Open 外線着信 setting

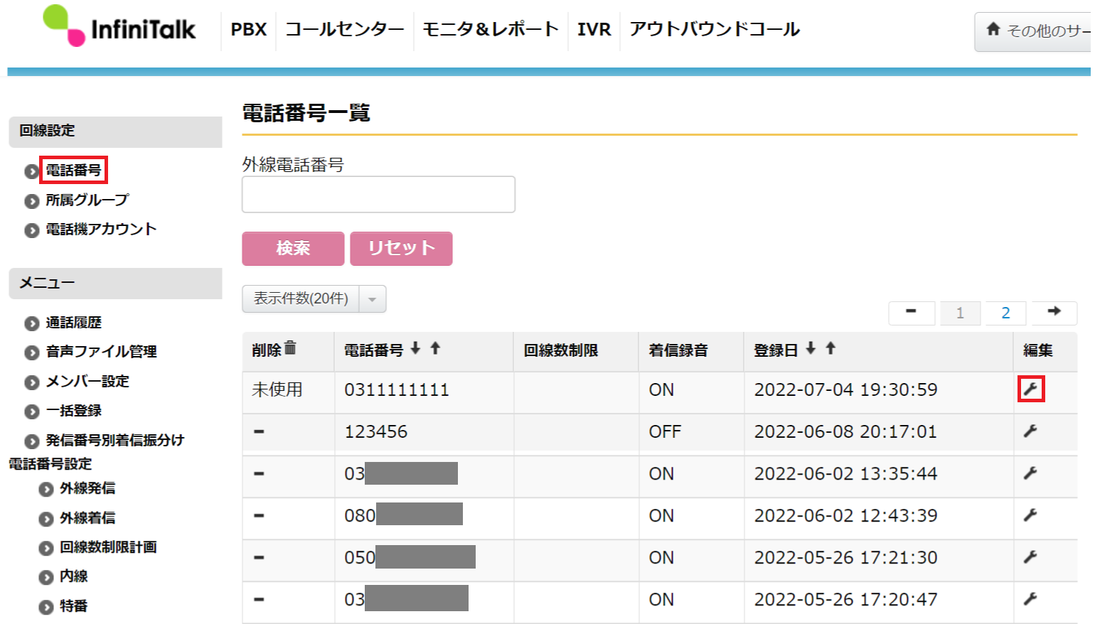(87, 518)
